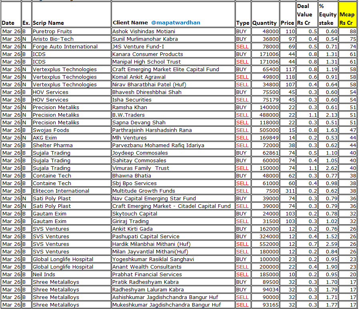359x309 pixels.
Task: Click the % Equity stake header
Action: (328, 15)
